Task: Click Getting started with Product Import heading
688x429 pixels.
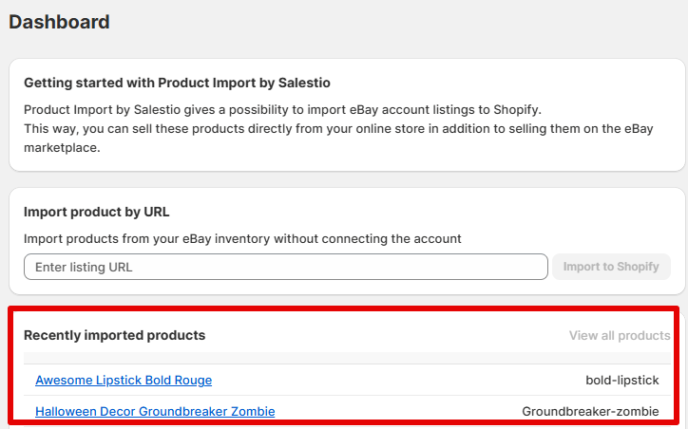Action: click(x=177, y=83)
